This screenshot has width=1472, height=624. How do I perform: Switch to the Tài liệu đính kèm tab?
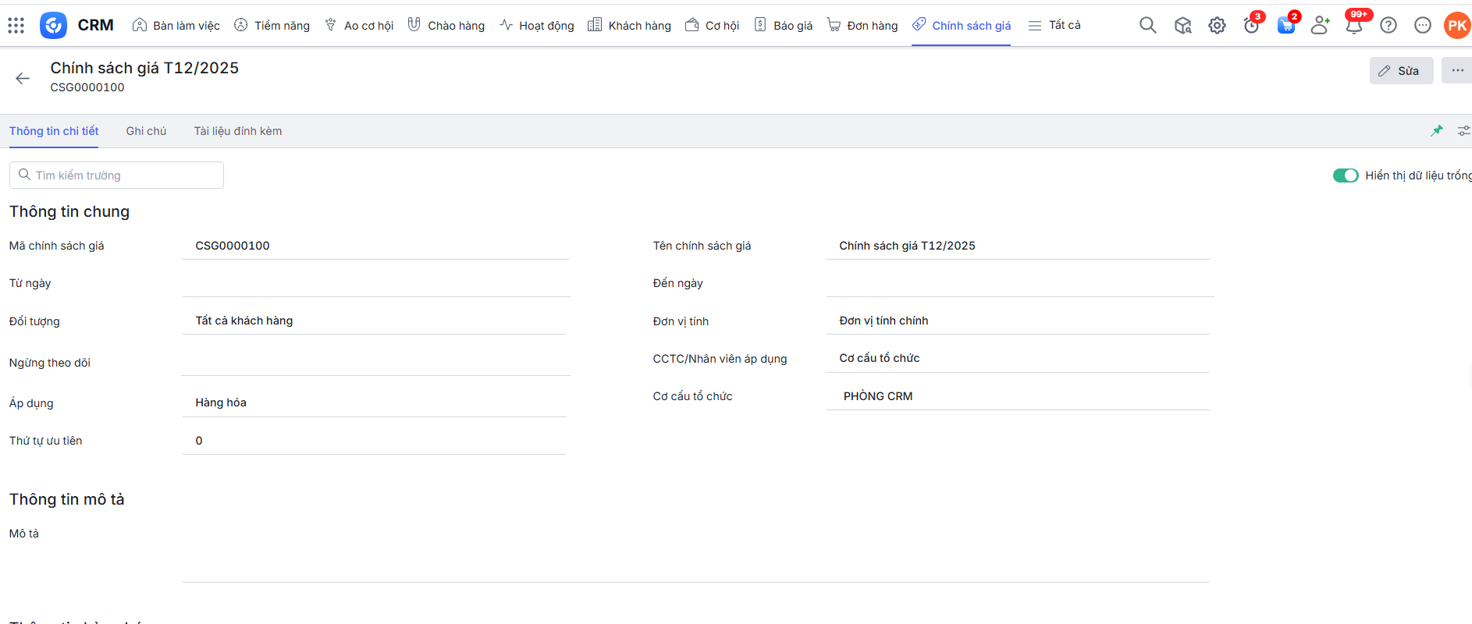(238, 131)
